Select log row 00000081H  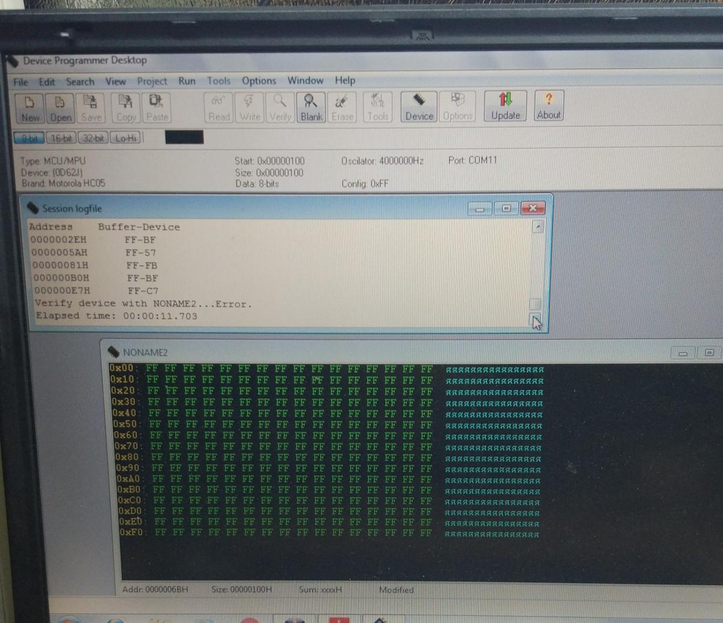95,265
